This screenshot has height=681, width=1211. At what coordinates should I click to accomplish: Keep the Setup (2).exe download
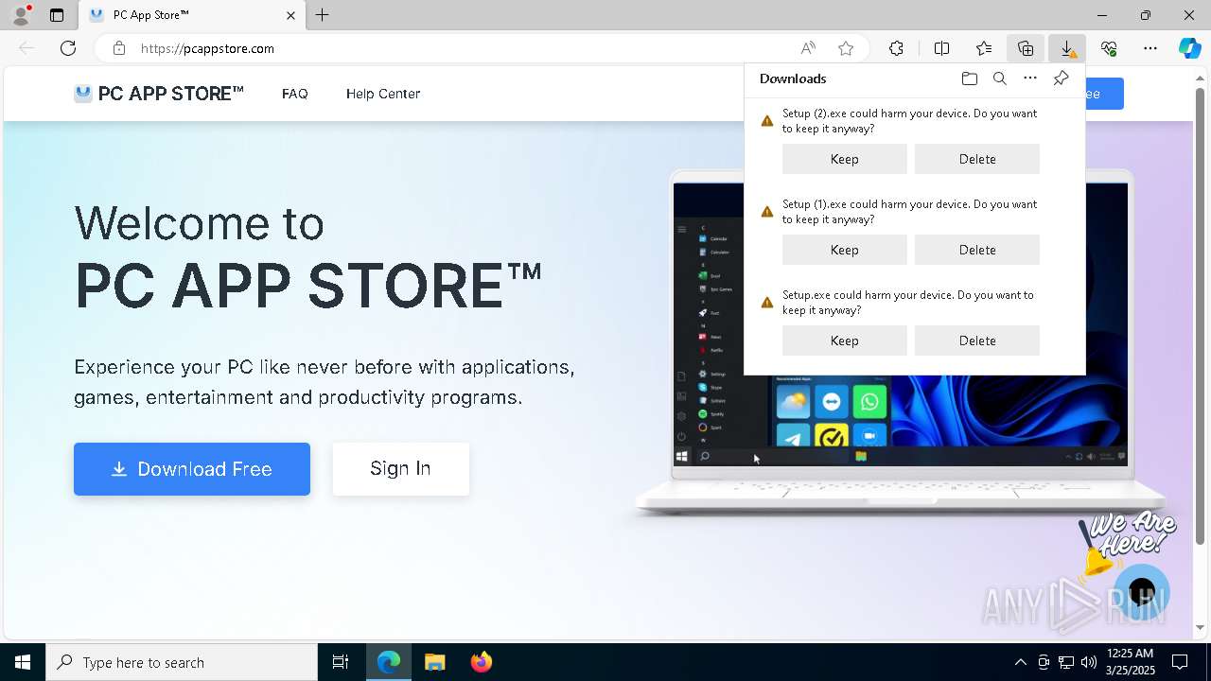coord(845,159)
